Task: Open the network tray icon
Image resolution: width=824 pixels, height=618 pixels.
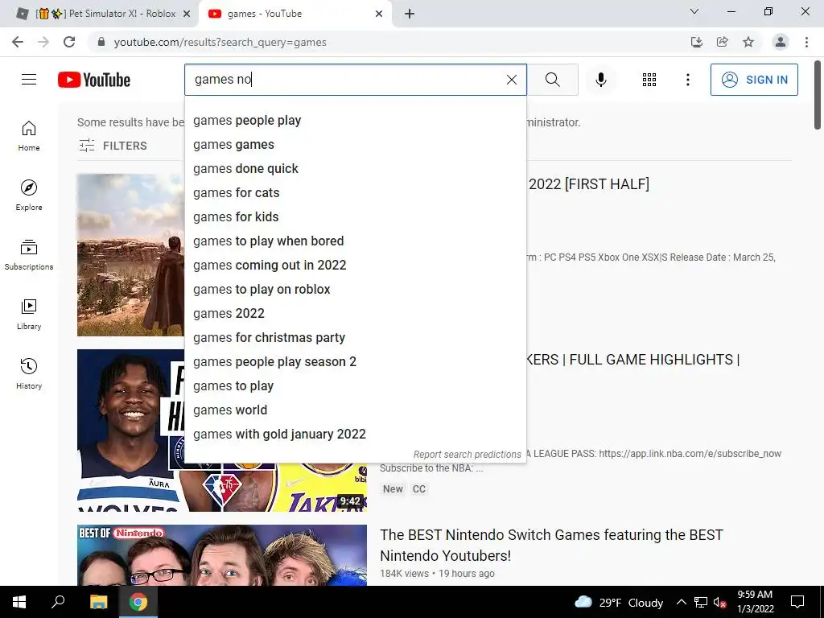Action: [701, 602]
